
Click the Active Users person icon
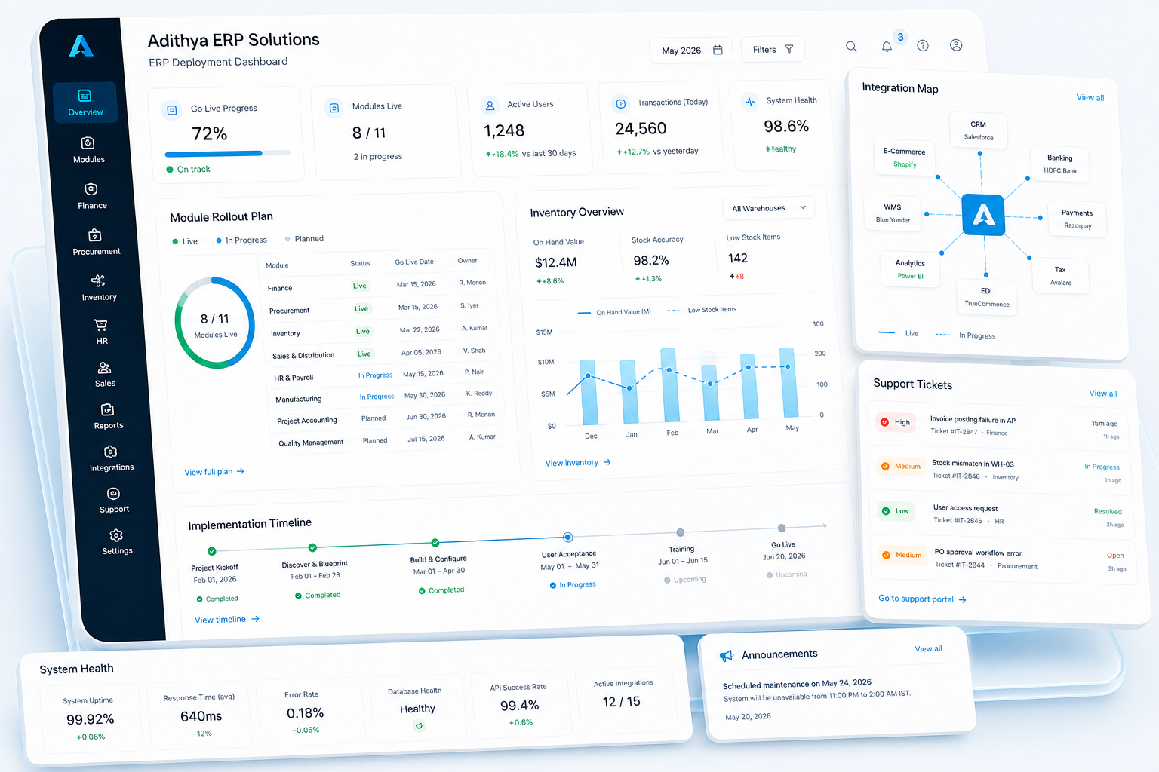(490, 106)
